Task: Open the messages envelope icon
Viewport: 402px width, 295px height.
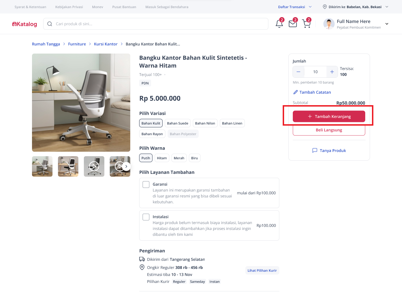Action: 293,24
